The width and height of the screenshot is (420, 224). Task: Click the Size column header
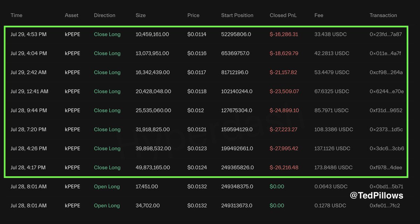tap(141, 15)
